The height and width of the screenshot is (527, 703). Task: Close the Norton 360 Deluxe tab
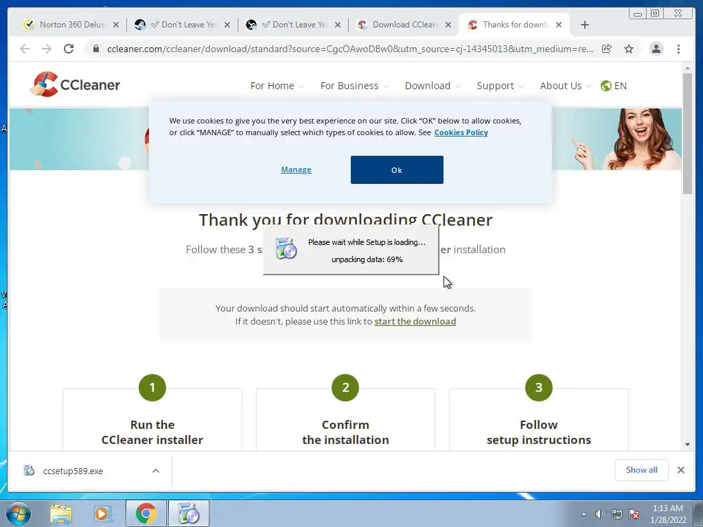[x=115, y=25]
